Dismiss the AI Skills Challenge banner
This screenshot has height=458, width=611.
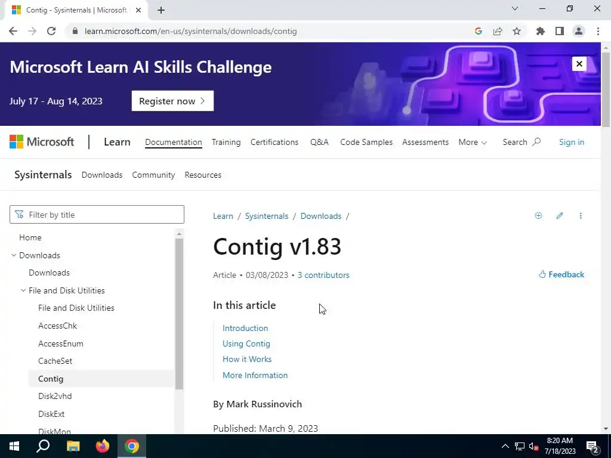point(579,64)
